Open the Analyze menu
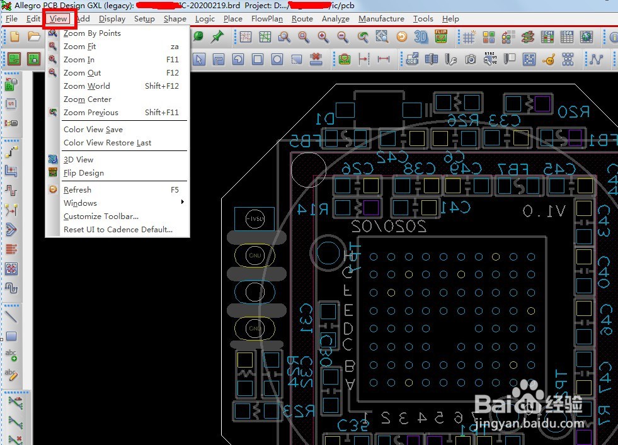The image size is (618, 445). pos(335,18)
